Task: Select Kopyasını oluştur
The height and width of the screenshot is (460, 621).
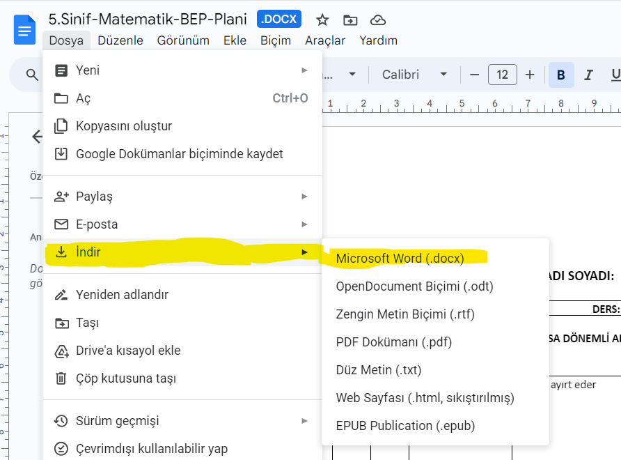Action: (182, 125)
